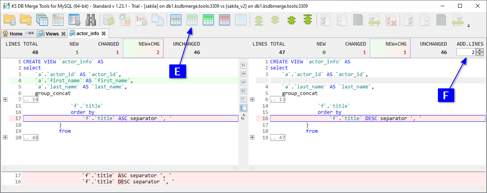Close the Home tab with small x icons
Image resolution: width=487 pixels, height=193 pixels.
(30, 34)
